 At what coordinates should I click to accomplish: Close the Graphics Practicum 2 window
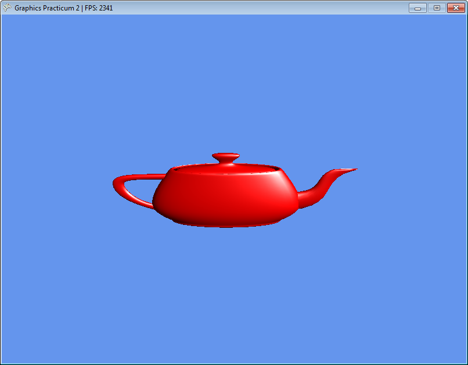[456, 8]
